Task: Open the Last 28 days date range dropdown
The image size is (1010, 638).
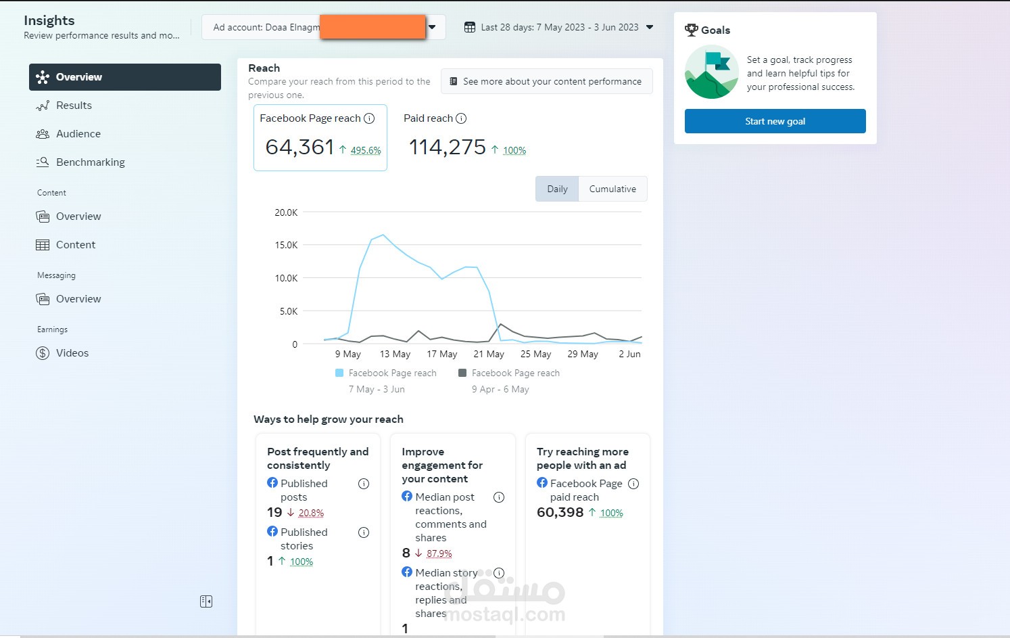Action: 559,28
